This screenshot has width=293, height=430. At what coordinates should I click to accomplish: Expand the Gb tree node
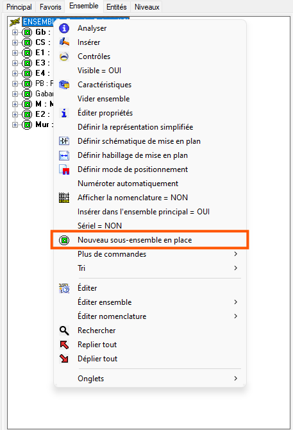pos(15,32)
